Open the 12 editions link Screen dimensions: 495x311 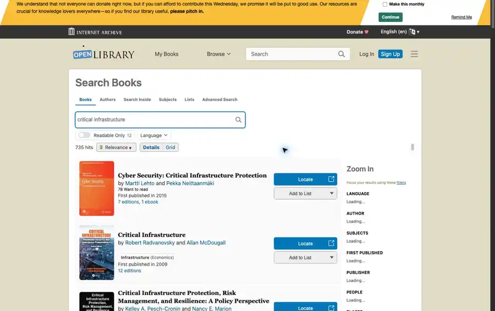tap(129, 271)
